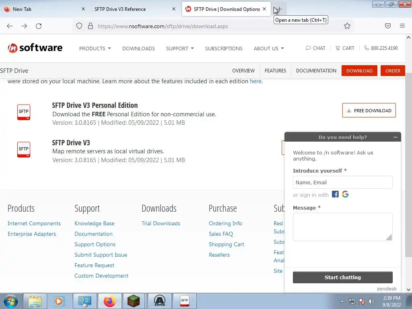The image size is (412, 309).
Task: Sign in to chat with Google icon
Action: (345, 194)
